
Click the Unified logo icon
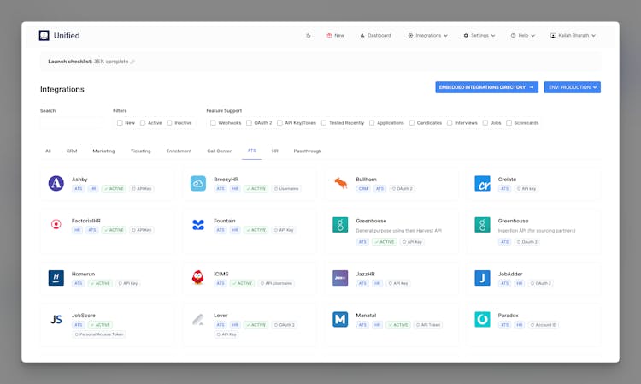[x=44, y=36]
